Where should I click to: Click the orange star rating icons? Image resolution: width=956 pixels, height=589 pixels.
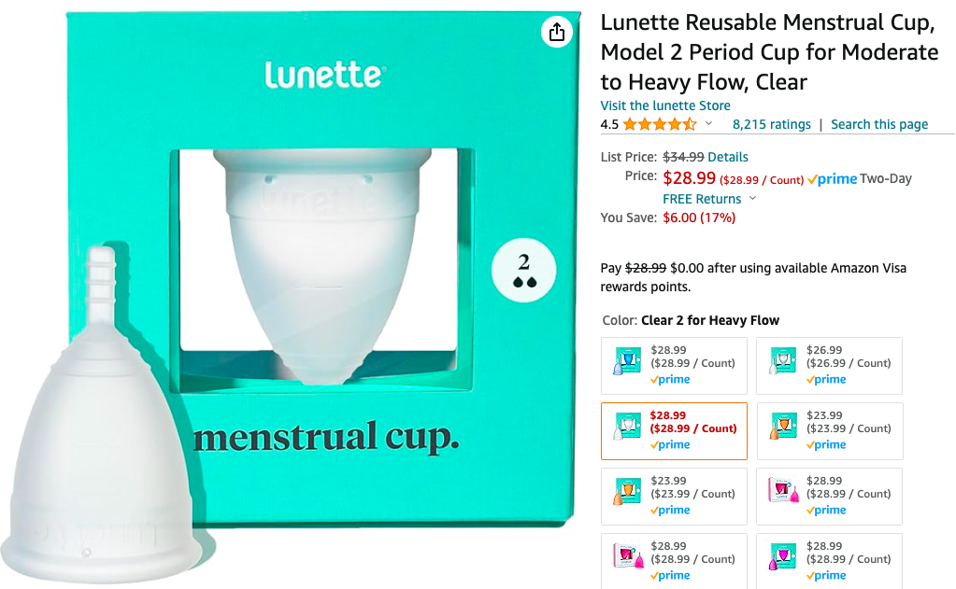point(660,124)
